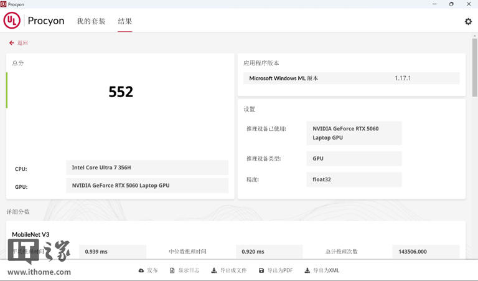Click the 发布 cloud upload icon
The width and height of the screenshot is (478, 281).
(x=141, y=270)
